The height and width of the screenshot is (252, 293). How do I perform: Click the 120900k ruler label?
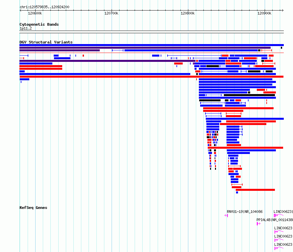[x=264, y=13]
